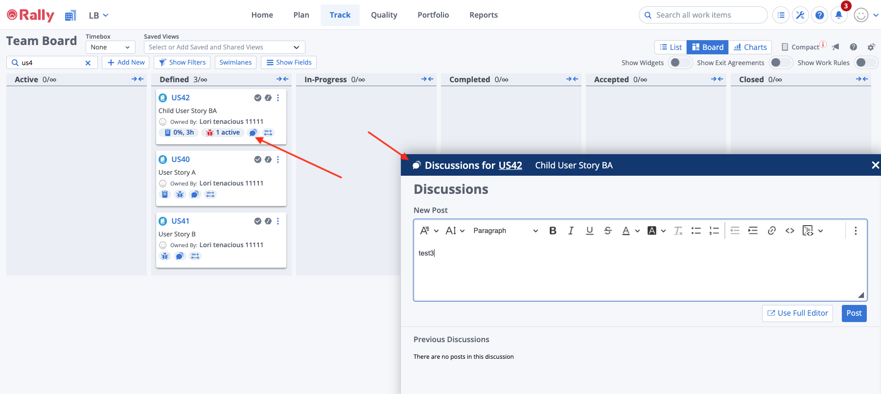Click the Post button
Screen dimensions: 881x394
click(854, 313)
